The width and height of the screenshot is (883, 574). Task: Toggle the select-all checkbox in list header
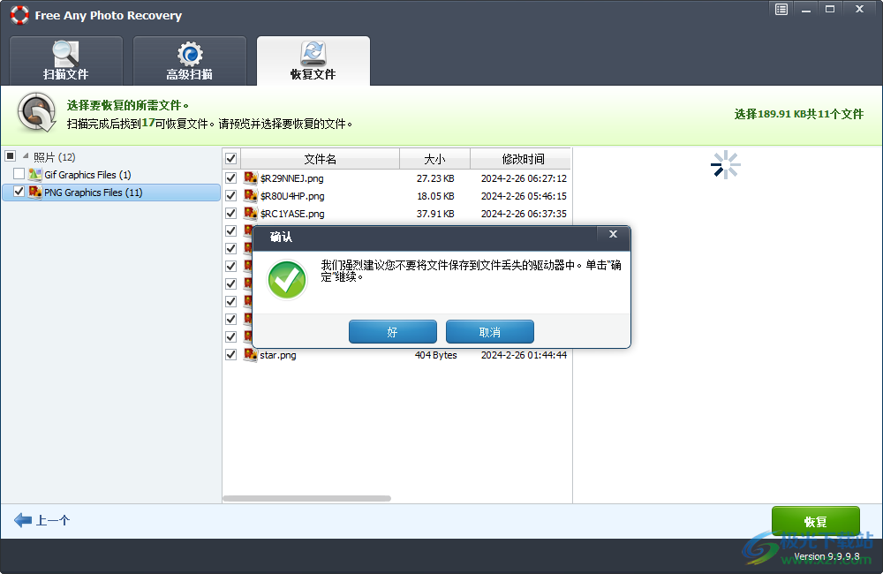[x=230, y=159]
